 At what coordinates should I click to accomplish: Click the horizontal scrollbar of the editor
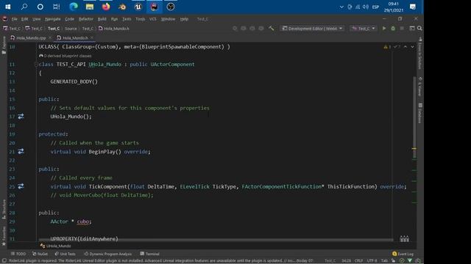pyautogui.click(x=216, y=240)
